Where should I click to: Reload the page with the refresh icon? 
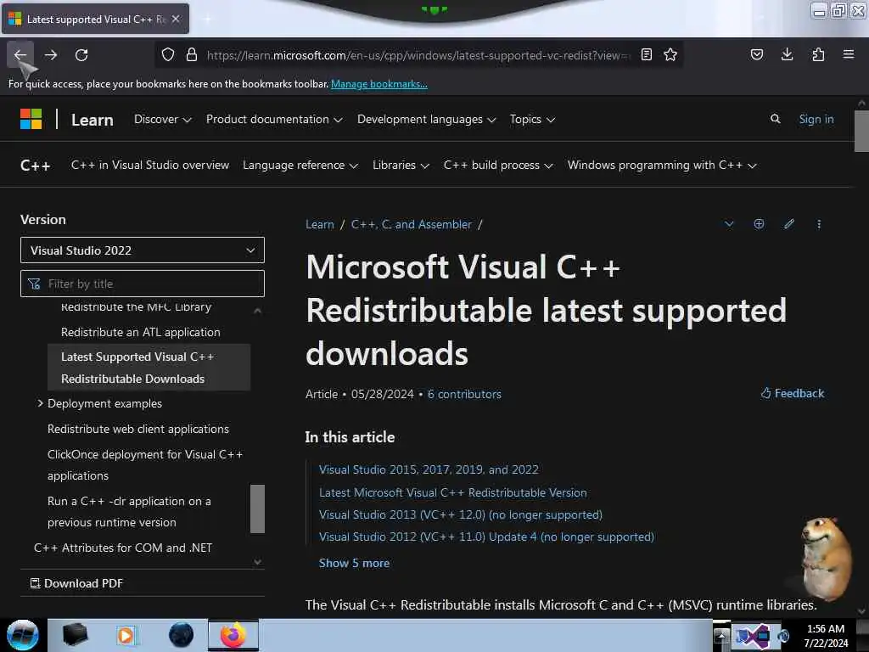point(81,55)
